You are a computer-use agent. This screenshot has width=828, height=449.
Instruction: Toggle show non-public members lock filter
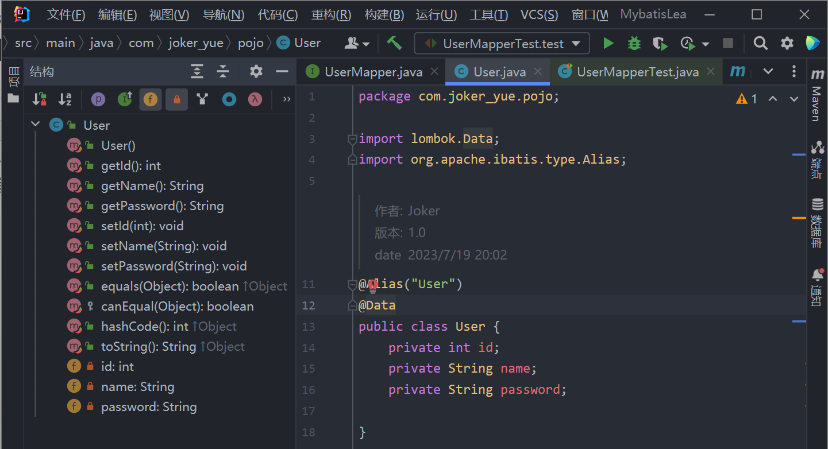176,99
